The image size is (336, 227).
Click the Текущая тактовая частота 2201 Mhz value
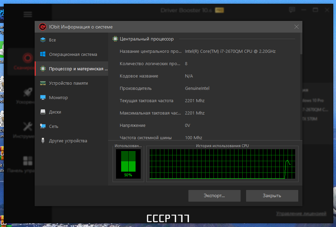coord(195,101)
